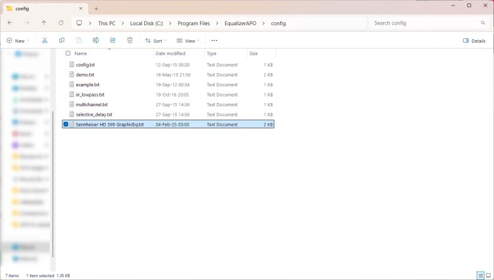Click the Cut scissors icon

(44, 40)
